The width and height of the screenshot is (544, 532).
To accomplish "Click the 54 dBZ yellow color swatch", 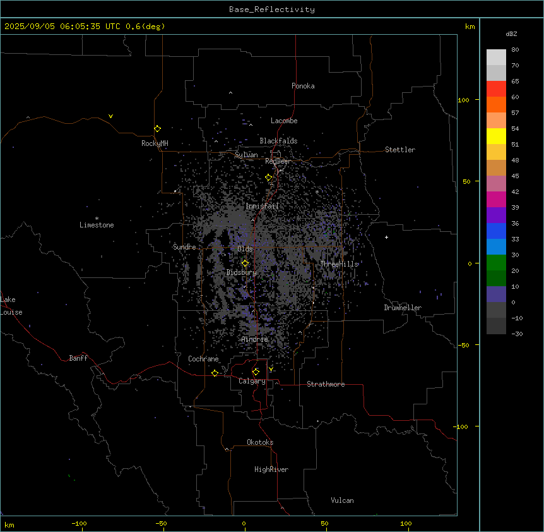I will click(496, 136).
